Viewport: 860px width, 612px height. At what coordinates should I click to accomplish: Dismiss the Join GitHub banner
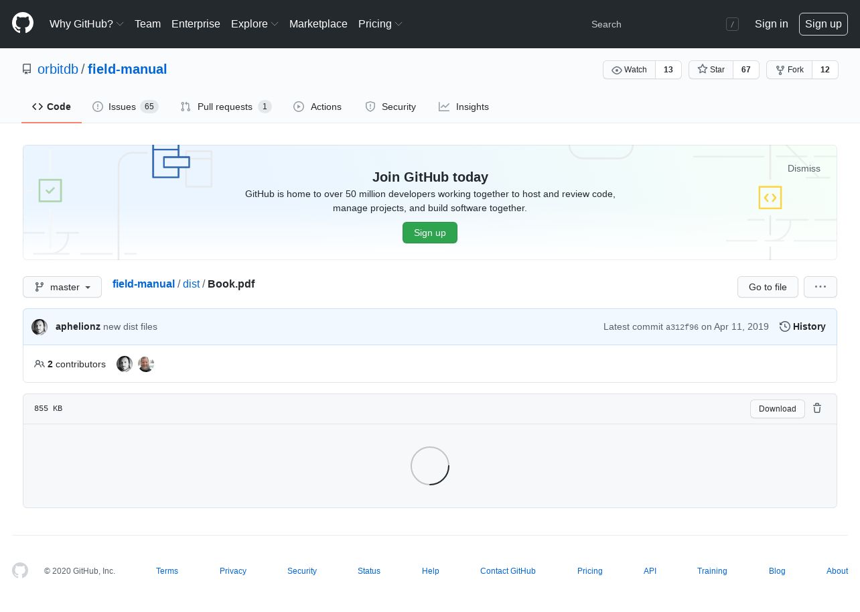(804, 168)
